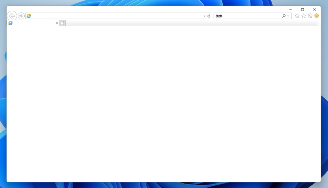The height and width of the screenshot is (188, 328).
Task: Go back with the Back arrow button
Action: tap(12, 16)
